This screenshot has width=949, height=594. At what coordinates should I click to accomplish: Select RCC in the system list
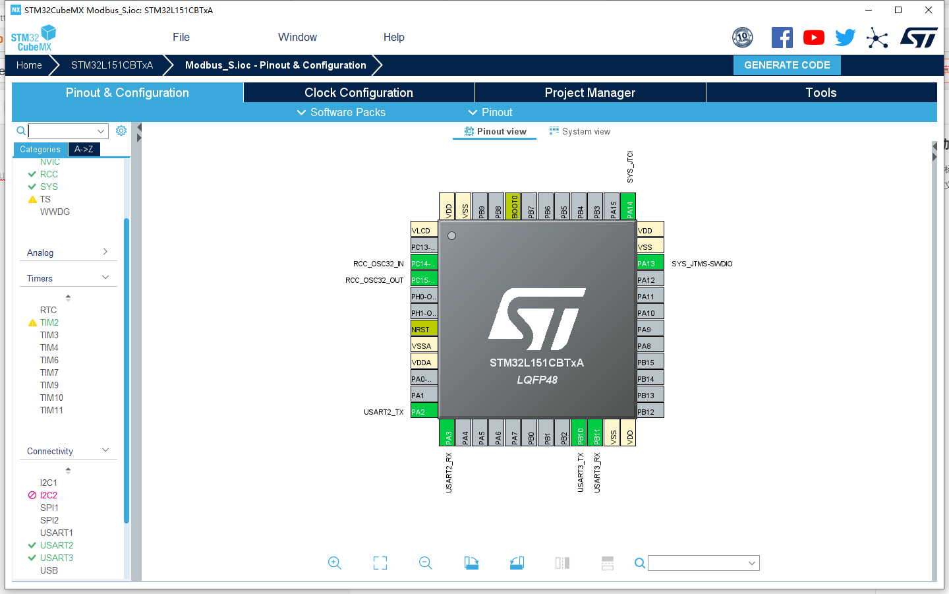(x=49, y=174)
